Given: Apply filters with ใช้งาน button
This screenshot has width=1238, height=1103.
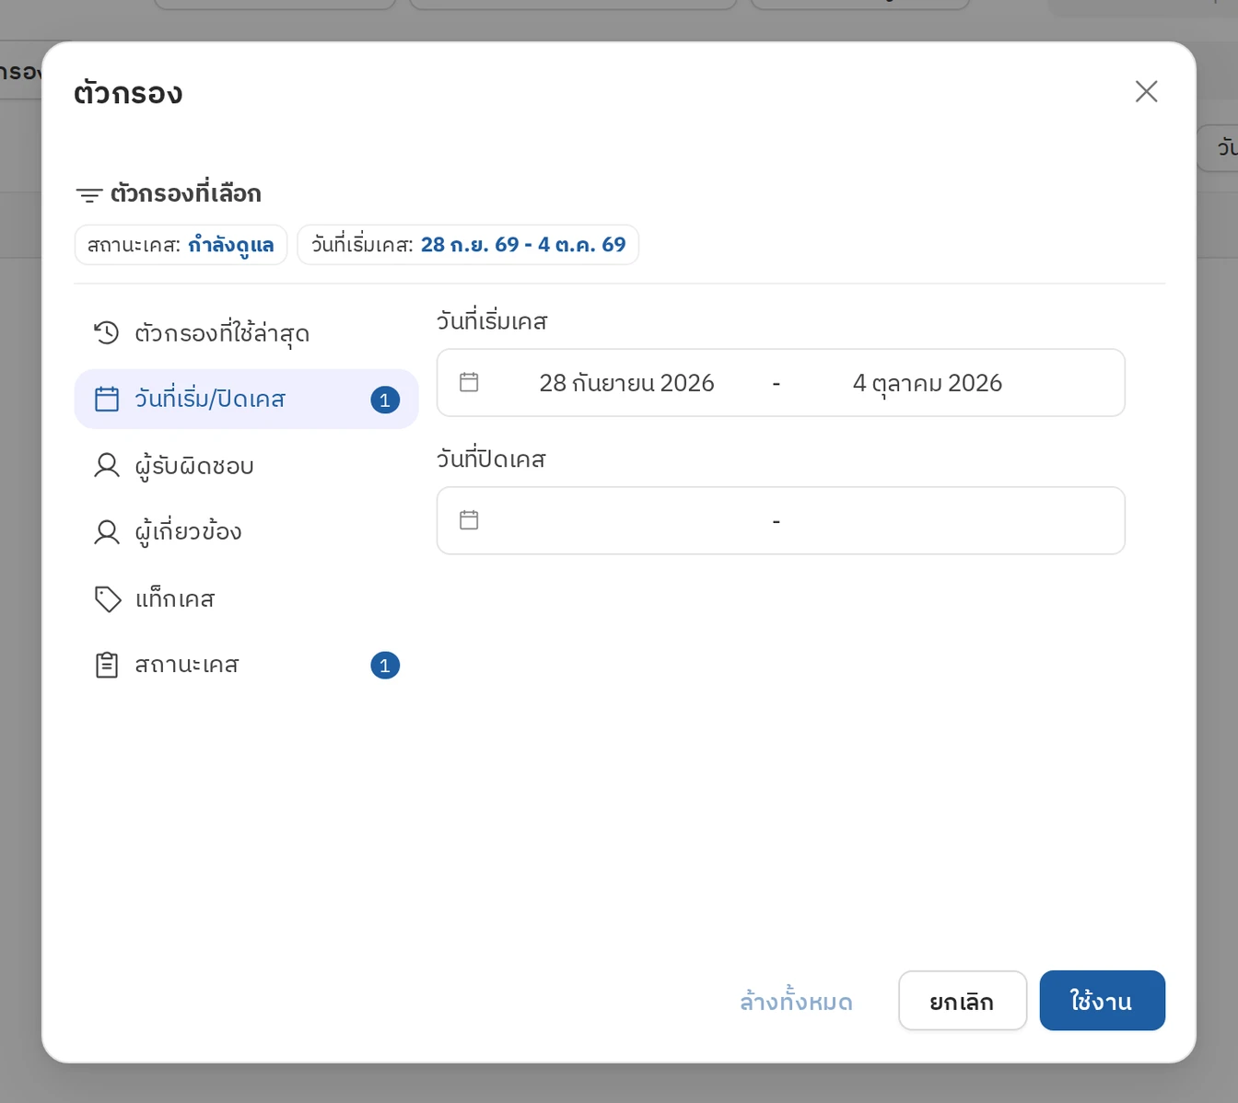Looking at the screenshot, I should click(x=1102, y=1001).
